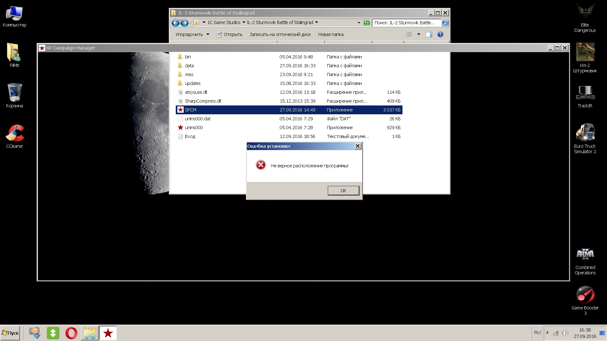
Task: Show hidden tray icons arrow
Action: pos(547,333)
